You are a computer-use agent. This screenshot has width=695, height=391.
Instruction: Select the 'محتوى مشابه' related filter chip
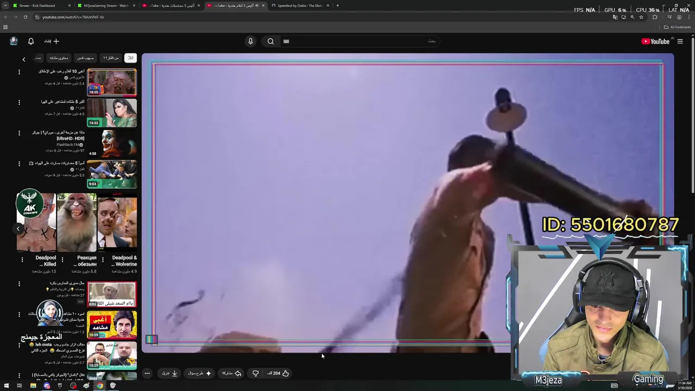(59, 58)
